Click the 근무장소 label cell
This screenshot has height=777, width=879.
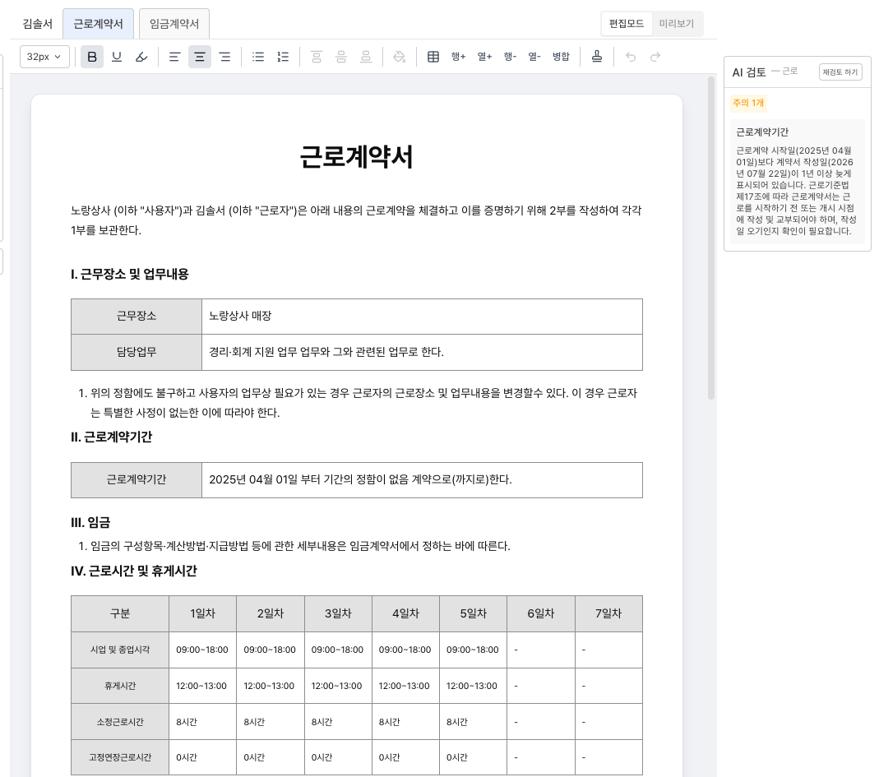click(x=136, y=317)
